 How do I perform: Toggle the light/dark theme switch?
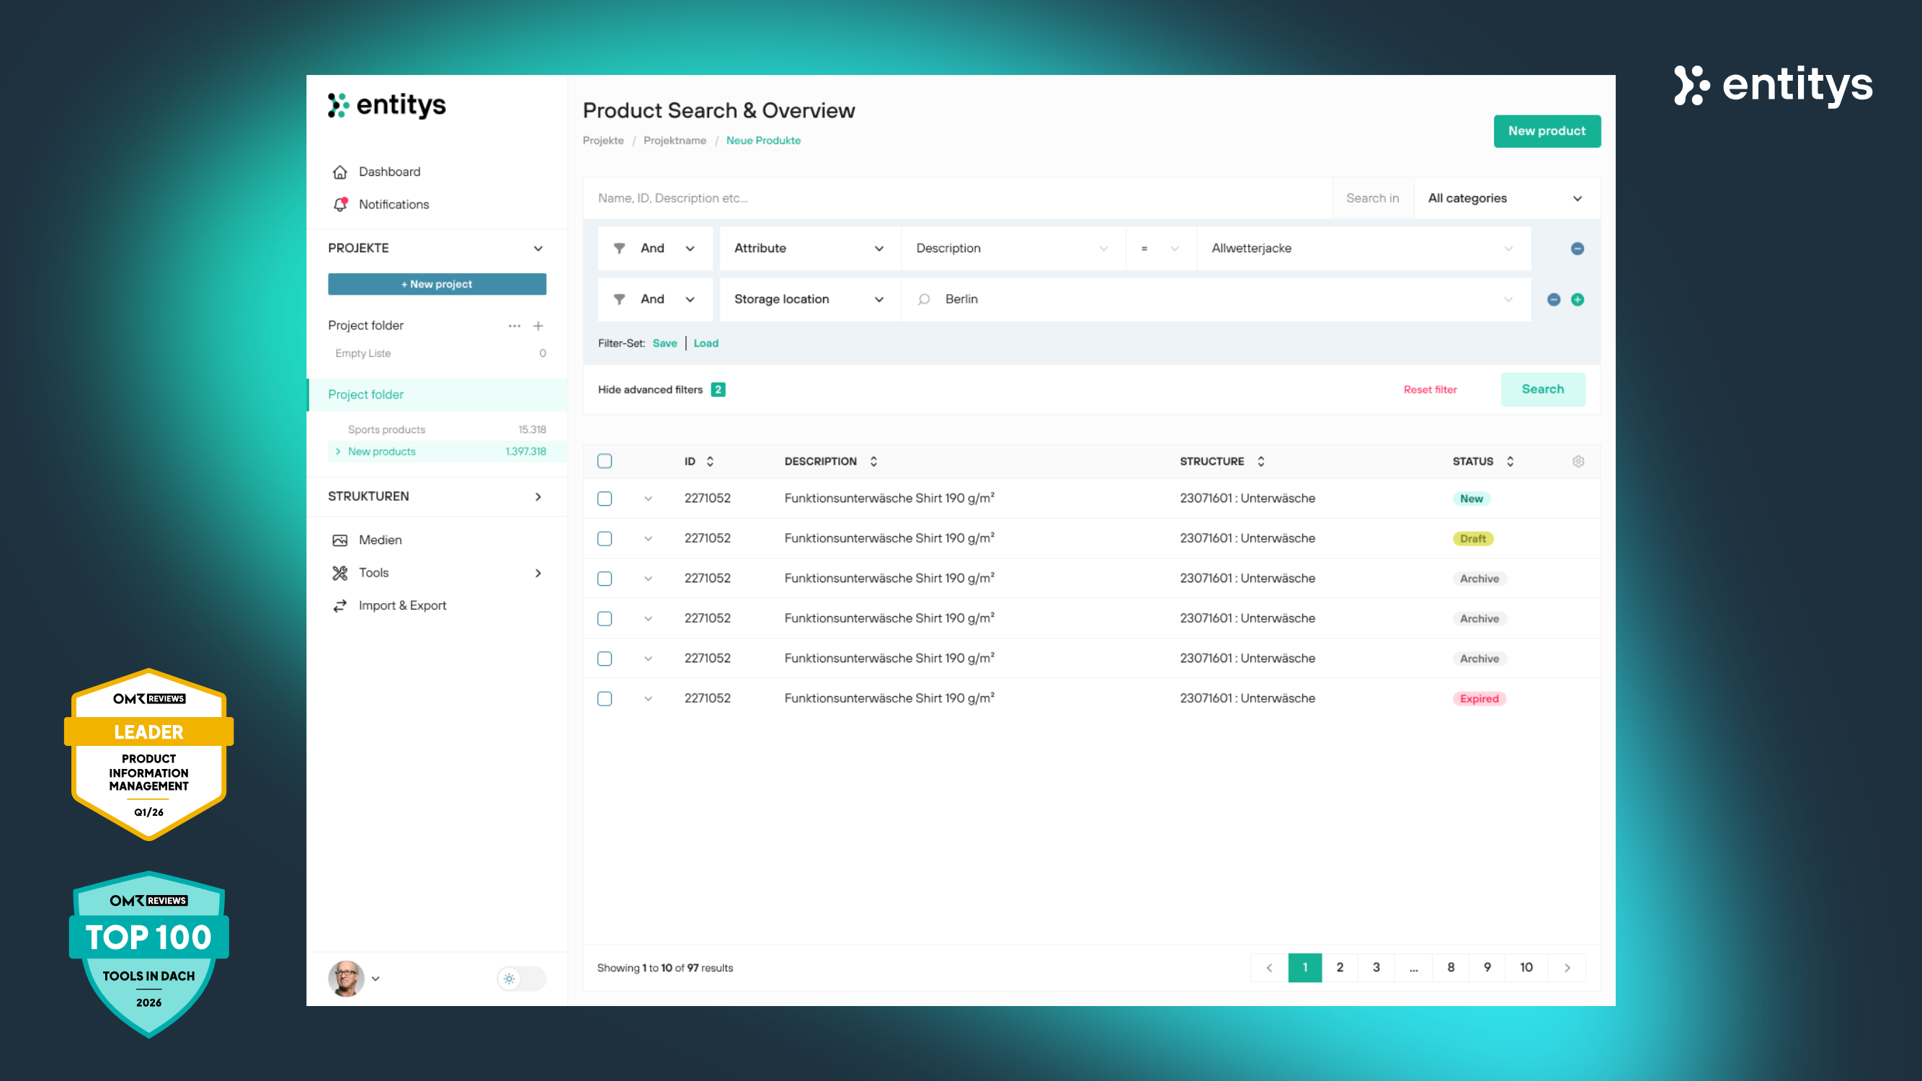[x=521, y=978]
